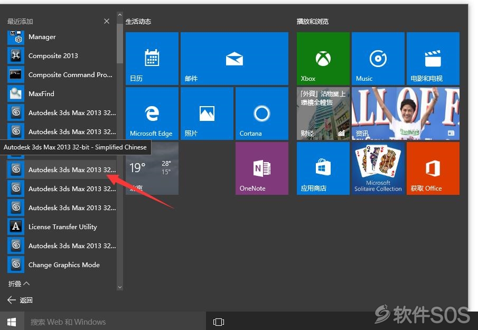Go back with the 返回 button
This screenshot has height=330, width=478.
20,300
